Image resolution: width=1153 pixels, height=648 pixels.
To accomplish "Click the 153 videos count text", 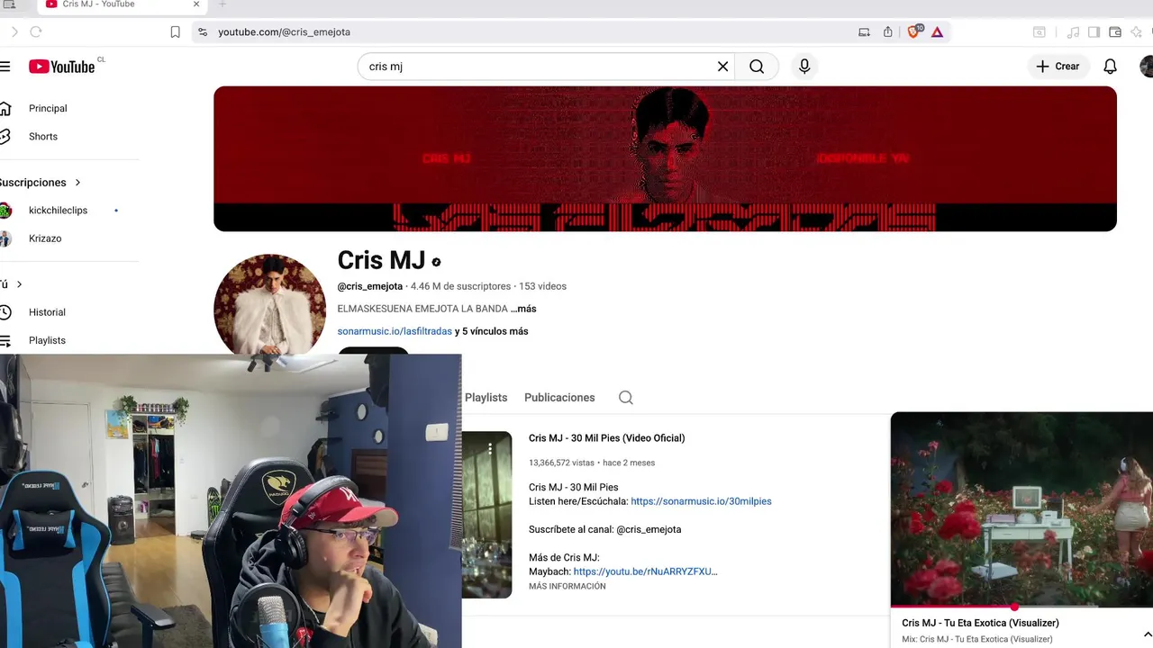I will (542, 286).
